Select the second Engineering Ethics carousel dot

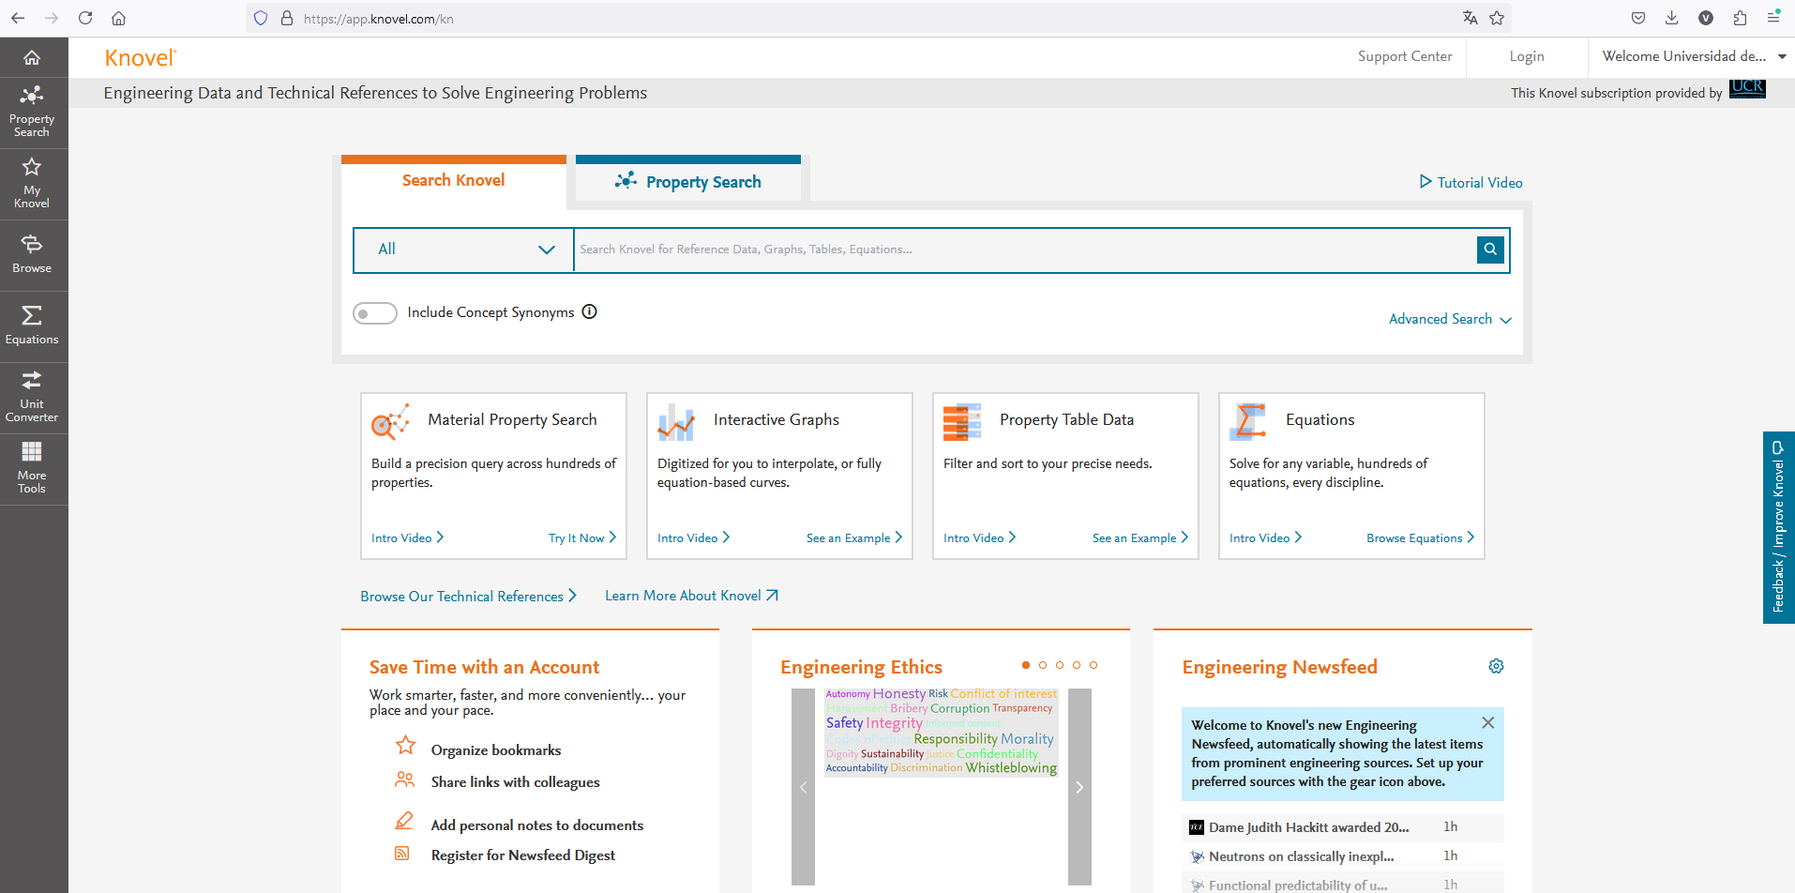point(1043,665)
